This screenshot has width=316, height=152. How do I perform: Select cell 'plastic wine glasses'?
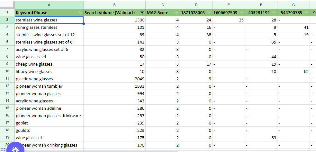(x=49, y=79)
